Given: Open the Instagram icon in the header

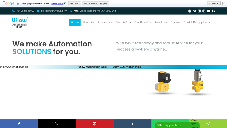Looking at the screenshot, I should click(x=204, y=11).
